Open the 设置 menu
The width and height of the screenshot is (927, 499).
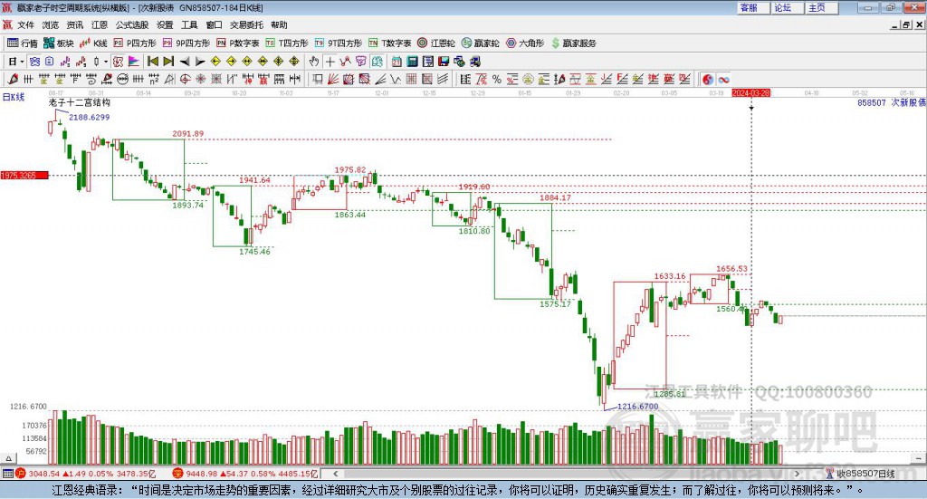point(165,24)
